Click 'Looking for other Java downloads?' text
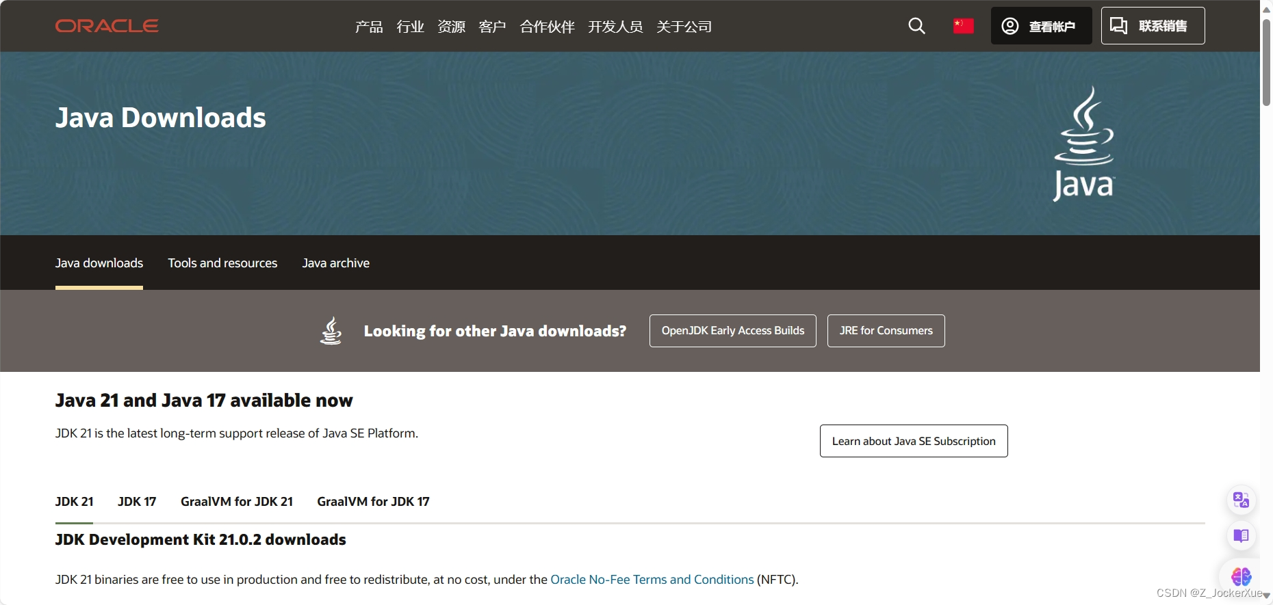The width and height of the screenshot is (1273, 605). 495,331
